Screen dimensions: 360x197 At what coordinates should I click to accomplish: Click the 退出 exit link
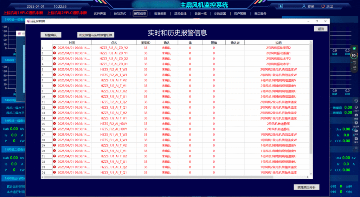coord(329,6)
